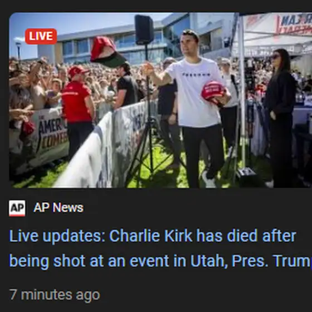The image size is (312, 312).
Task: Click headline line 'being shot at an event in Utah'
Action: [118, 261]
